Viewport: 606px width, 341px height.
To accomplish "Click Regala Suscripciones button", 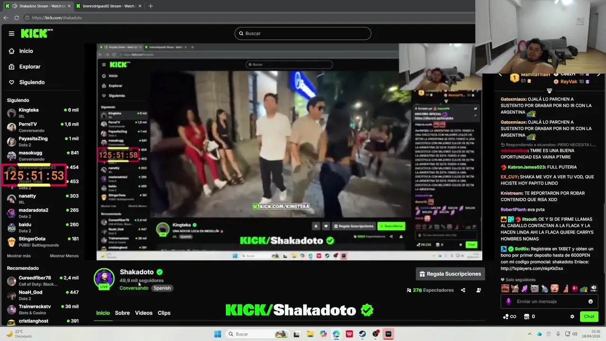I will point(450,274).
